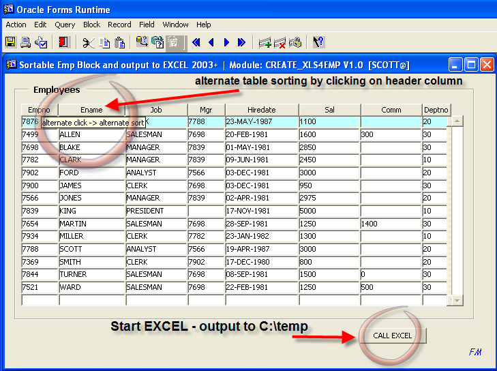Image resolution: width=497 pixels, height=371 pixels.
Task: Click the Ename field containing SCOTT
Action: 91,249
